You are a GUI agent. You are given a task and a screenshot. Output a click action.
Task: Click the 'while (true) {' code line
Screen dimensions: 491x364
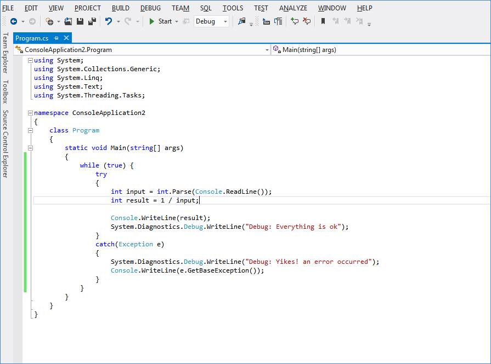(x=107, y=165)
